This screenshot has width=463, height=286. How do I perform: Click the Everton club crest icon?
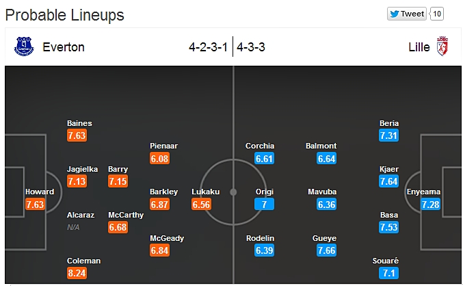(x=24, y=47)
